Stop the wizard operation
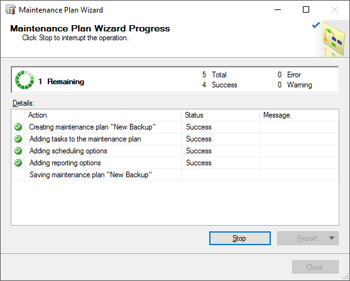This screenshot has width=350, height=281. [240, 238]
